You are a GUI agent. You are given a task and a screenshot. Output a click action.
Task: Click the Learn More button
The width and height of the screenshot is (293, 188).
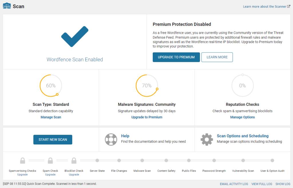[217, 57]
